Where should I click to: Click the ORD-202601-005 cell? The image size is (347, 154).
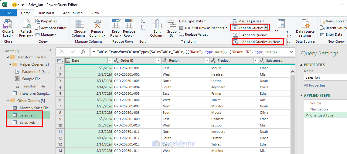point(137,93)
